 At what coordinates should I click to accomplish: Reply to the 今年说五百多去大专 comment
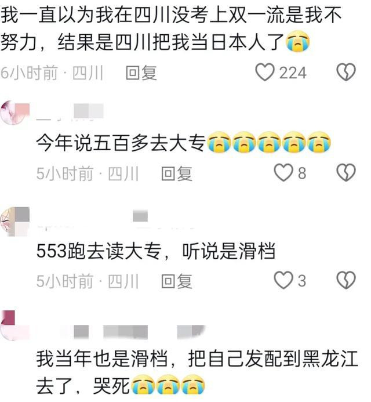tap(177, 173)
